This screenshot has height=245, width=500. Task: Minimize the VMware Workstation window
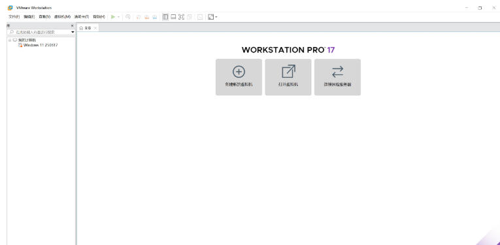coord(467,8)
